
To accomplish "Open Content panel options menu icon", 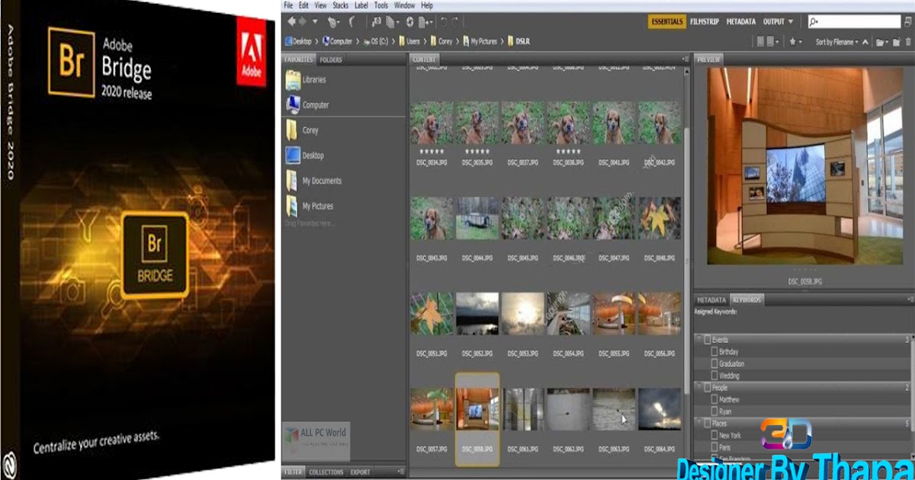I will point(685,59).
